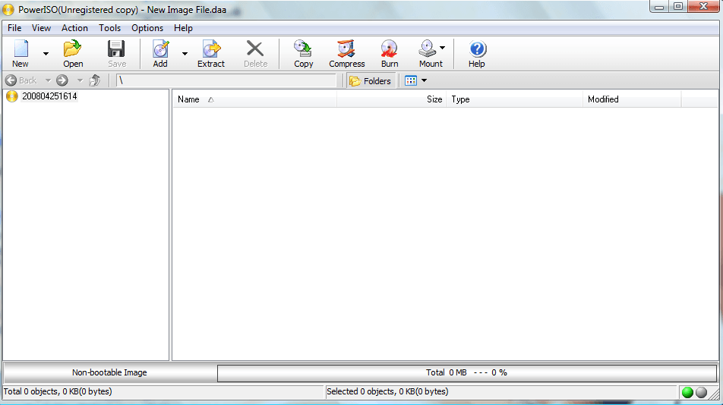Viewport: 723px width, 405px height.
Task: Expand the New button dropdown arrow
Action: click(46, 53)
